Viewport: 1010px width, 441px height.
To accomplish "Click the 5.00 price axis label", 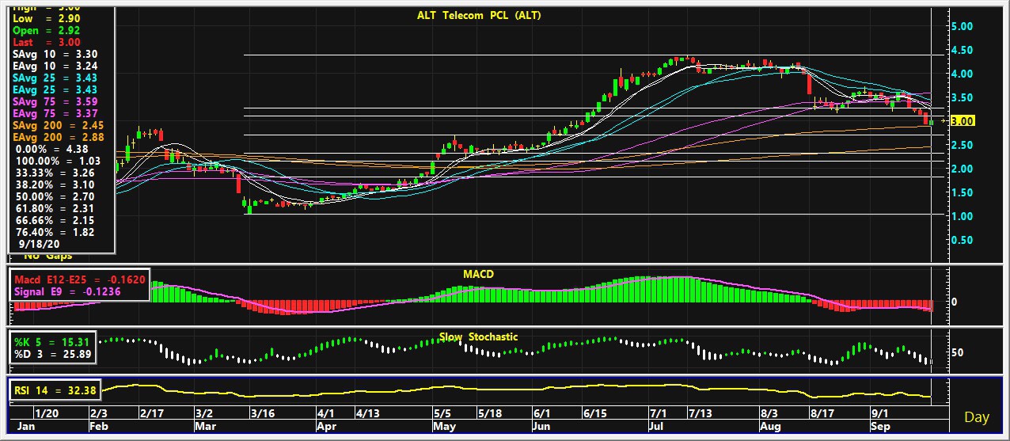I will [x=963, y=26].
